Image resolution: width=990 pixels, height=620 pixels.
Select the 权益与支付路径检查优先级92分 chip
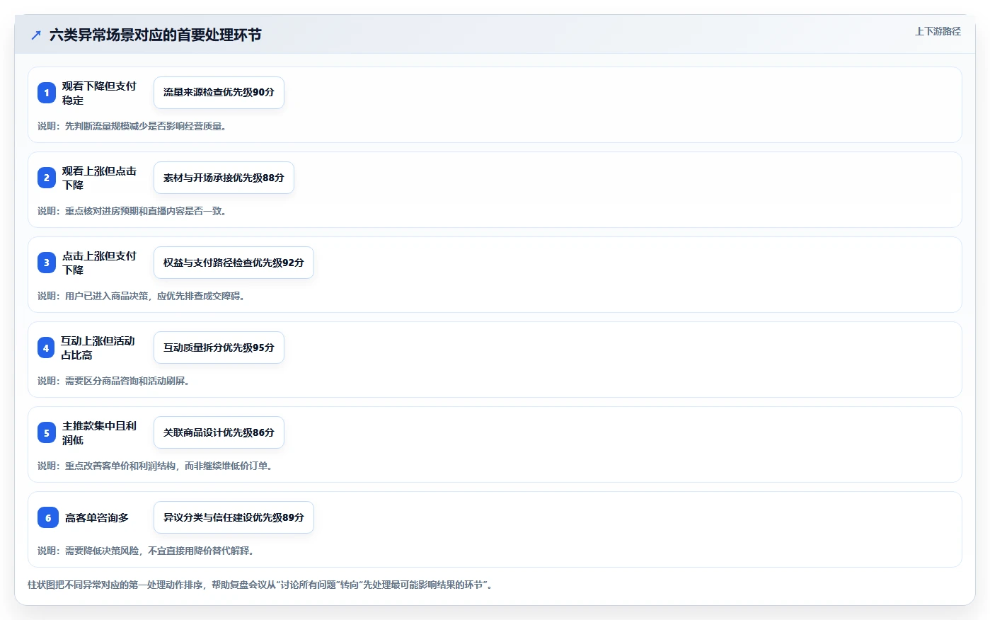pos(234,263)
